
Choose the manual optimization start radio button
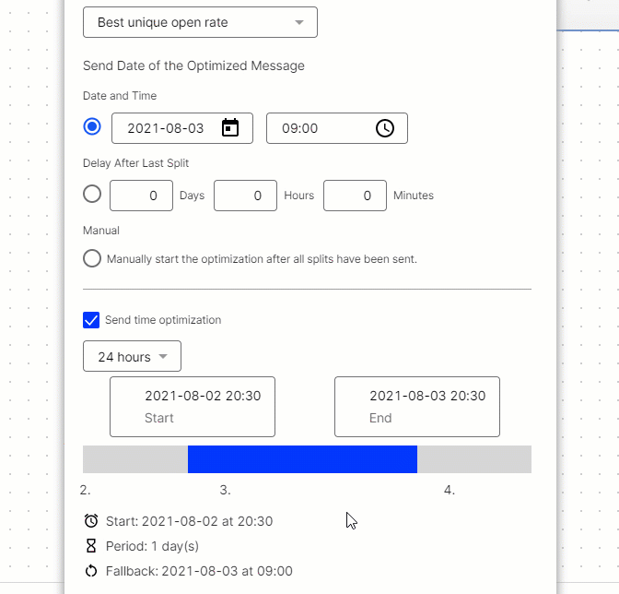tap(92, 258)
